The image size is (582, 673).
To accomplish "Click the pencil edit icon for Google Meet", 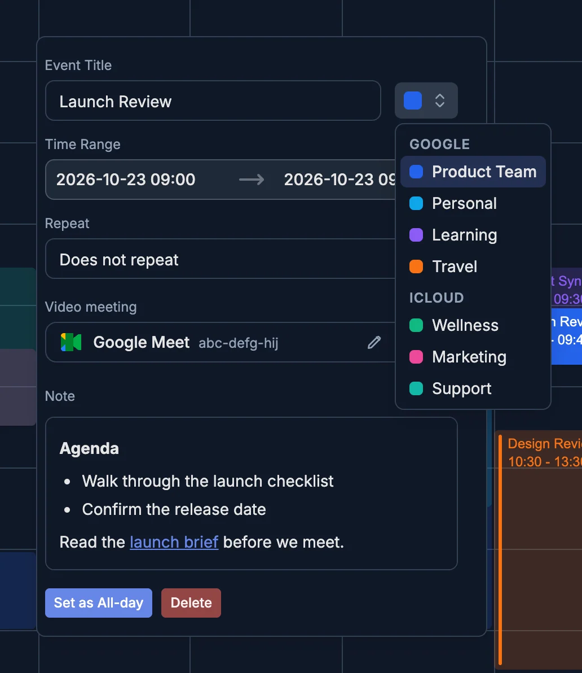I will [374, 343].
